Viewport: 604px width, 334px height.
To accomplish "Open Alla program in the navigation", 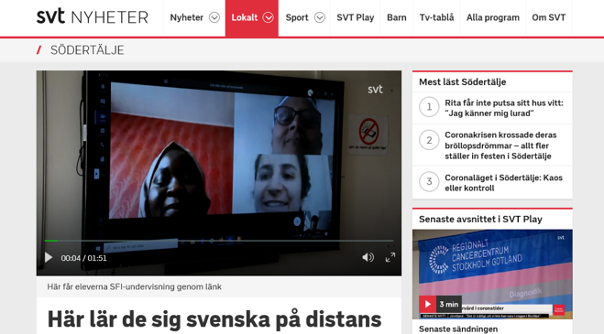I will [x=493, y=17].
